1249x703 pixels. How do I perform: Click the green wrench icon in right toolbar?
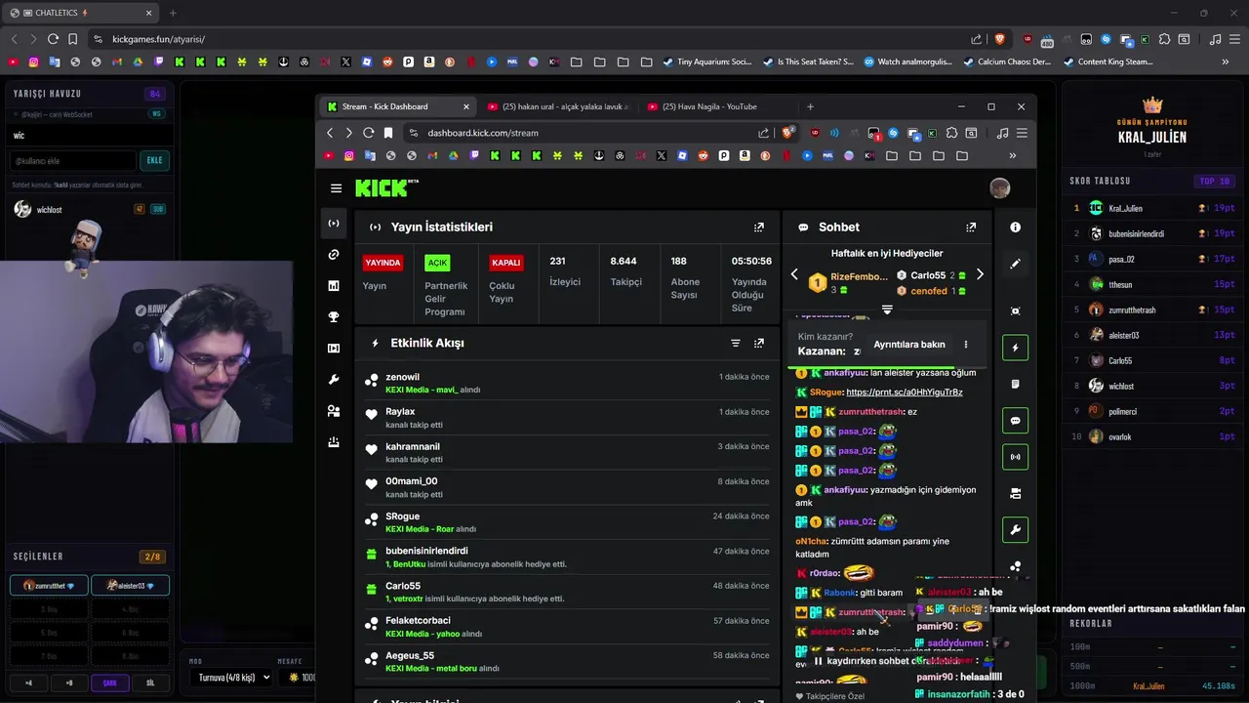point(1016,530)
